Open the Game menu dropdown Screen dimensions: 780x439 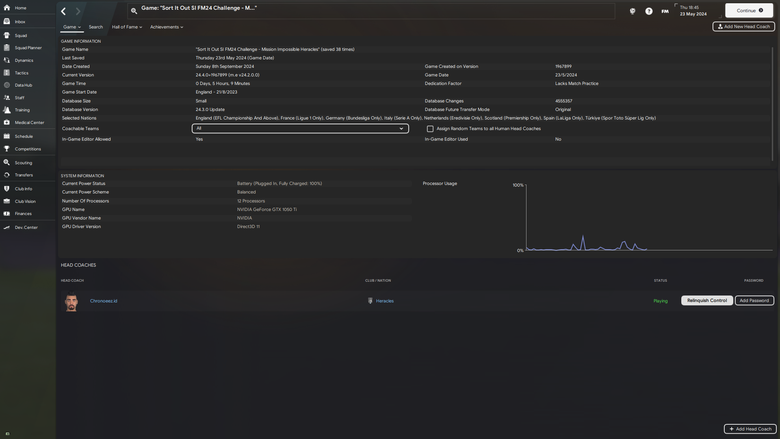(72, 27)
